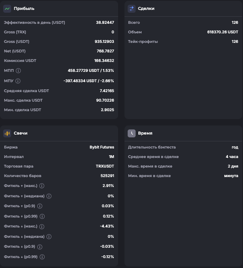This screenshot has height=268, width=243.
Task: Click the Bybit Futures exchange value
Action: click(x=102, y=147)
